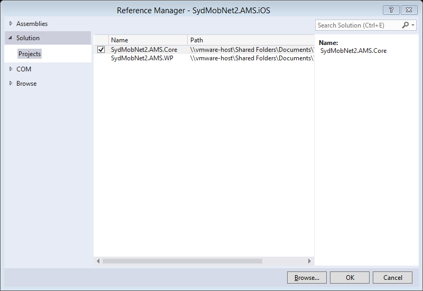Open the Projects sub-item
423x291 pixels.
tap(30, 54)
